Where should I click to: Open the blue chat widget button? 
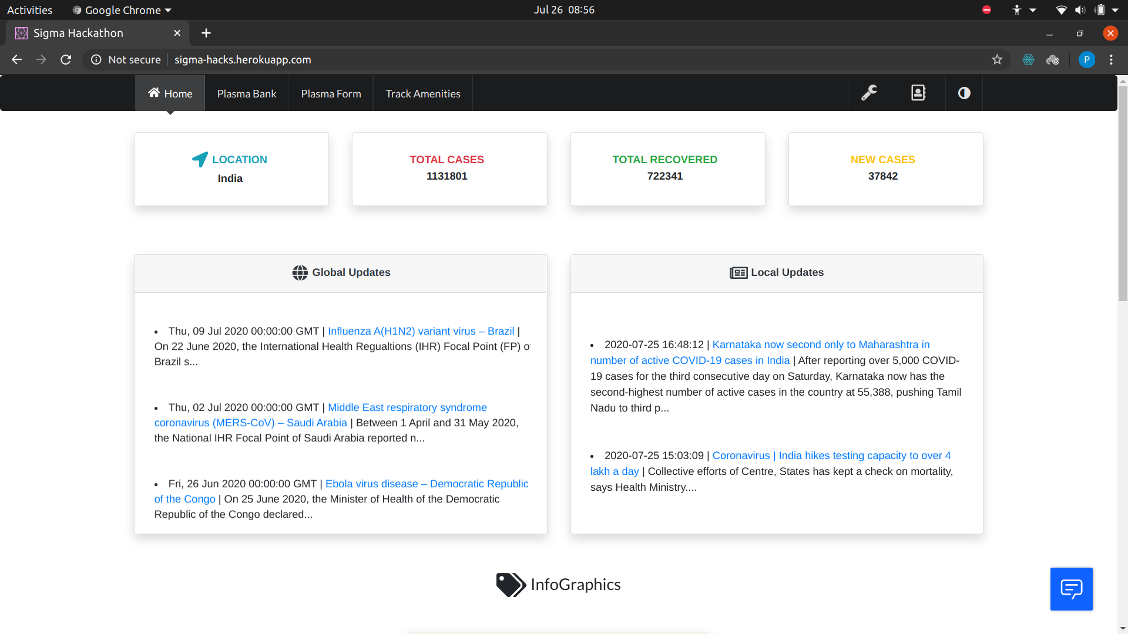pos(1071,589)
